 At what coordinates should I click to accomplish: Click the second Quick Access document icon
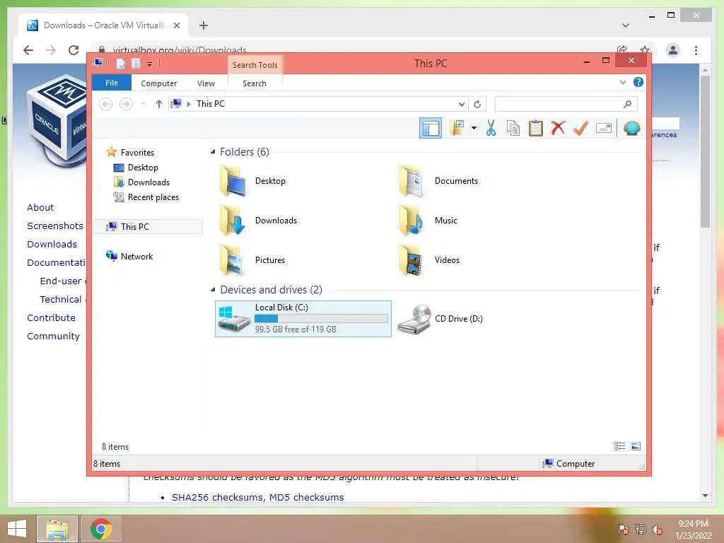click(x=136, y=63)
